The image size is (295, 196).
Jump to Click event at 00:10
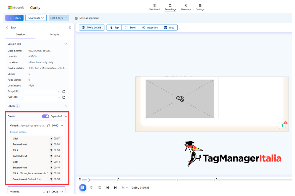click(36, 150)
